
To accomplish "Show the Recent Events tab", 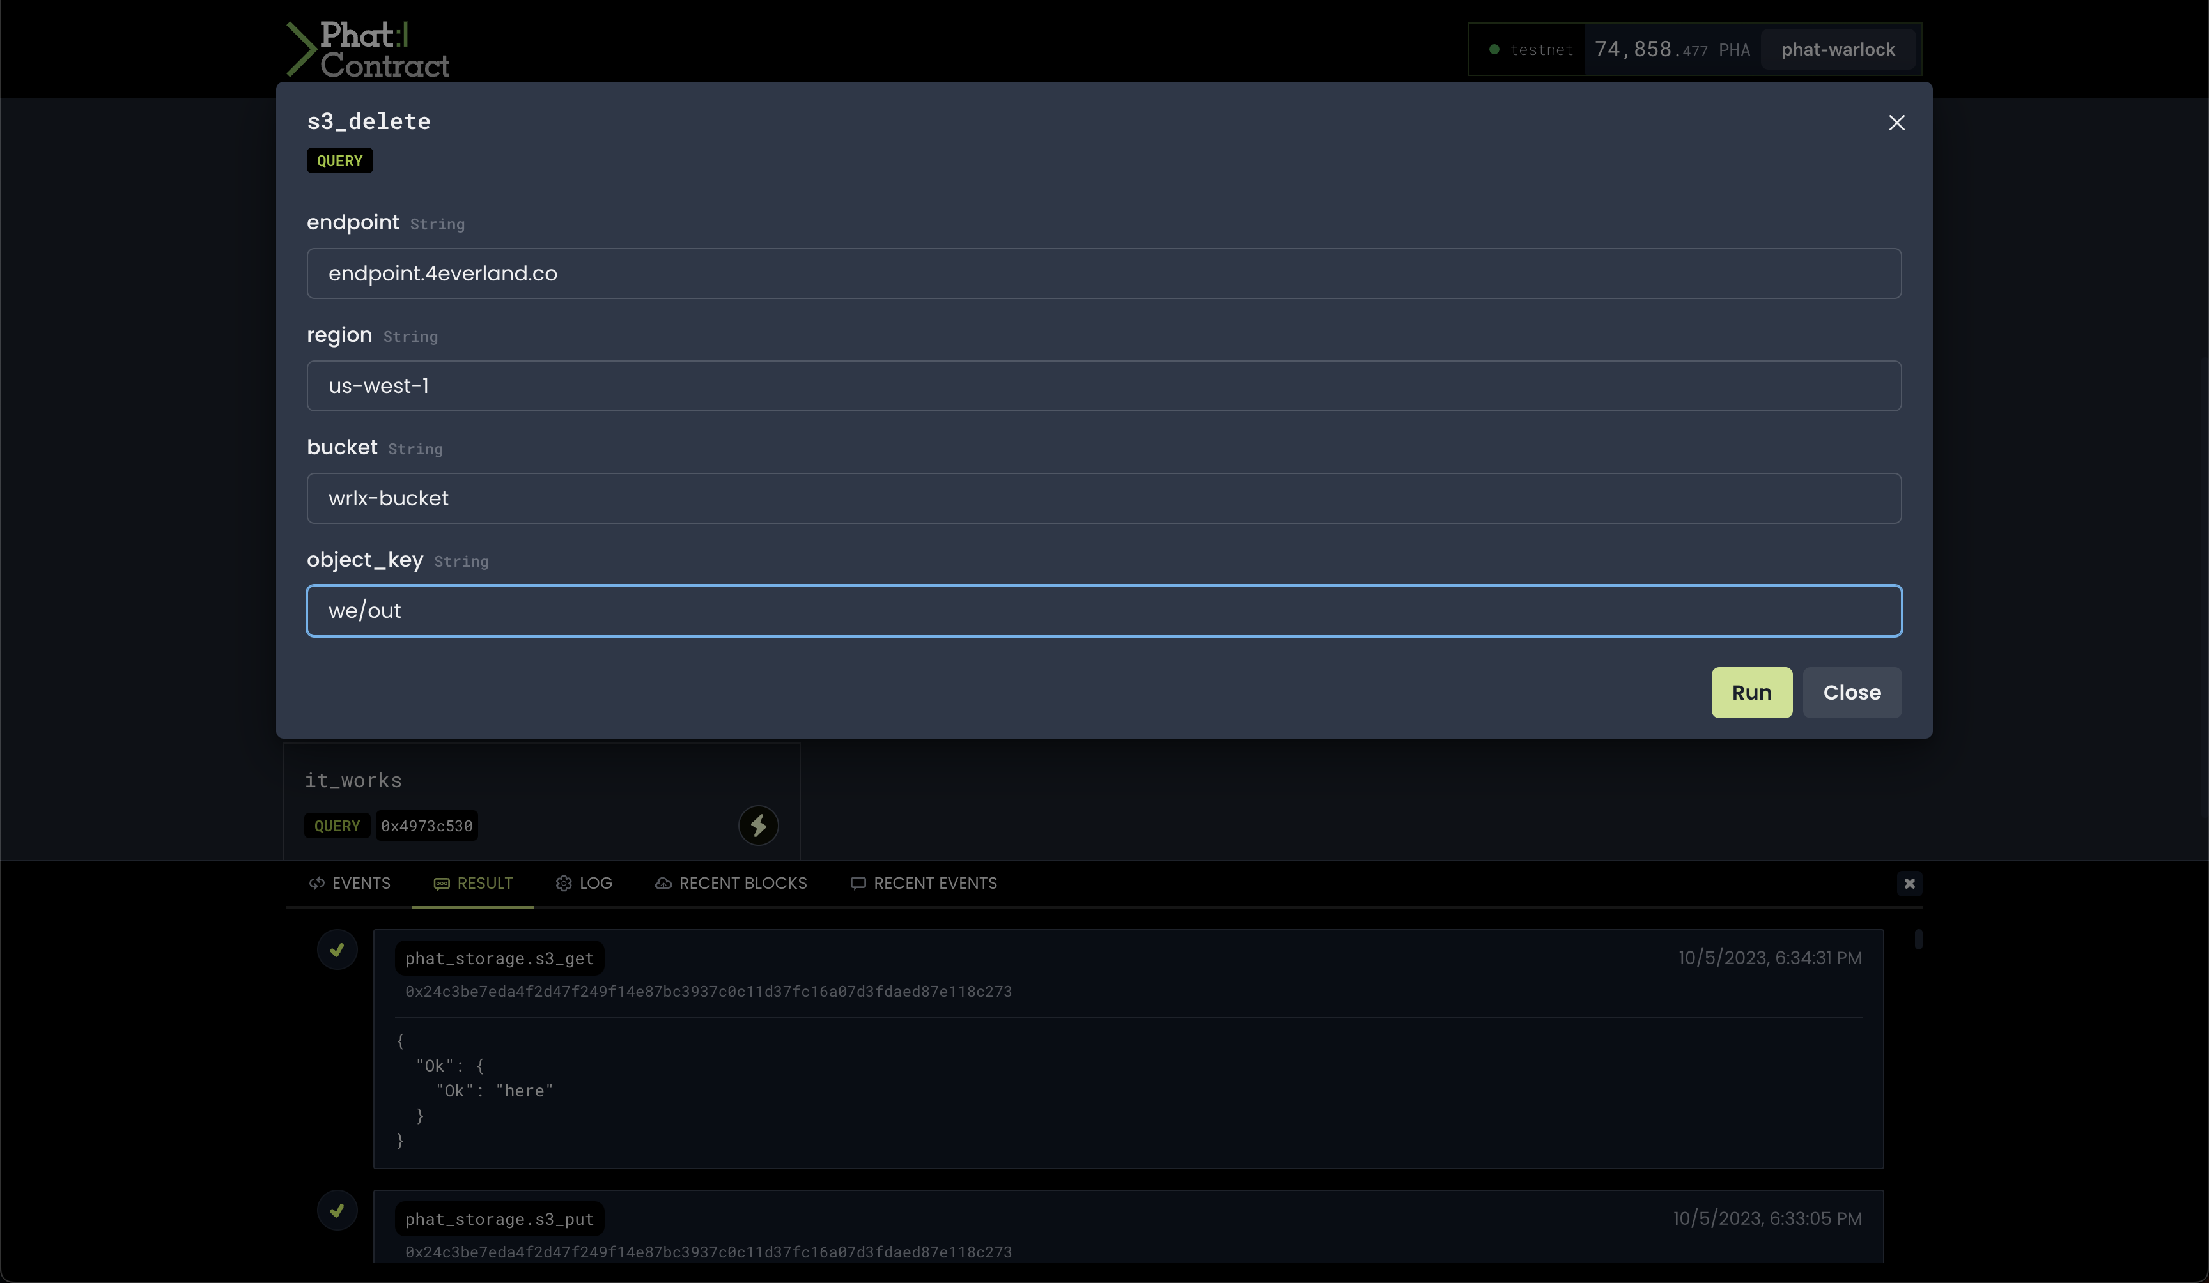I will coord(924,884).
